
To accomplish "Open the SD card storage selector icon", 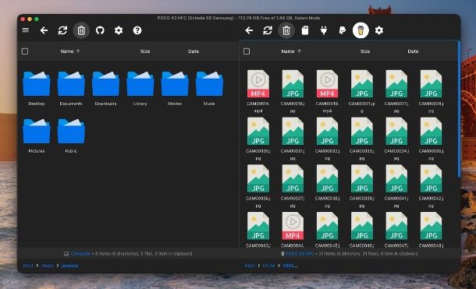I will tap(305, 30).
